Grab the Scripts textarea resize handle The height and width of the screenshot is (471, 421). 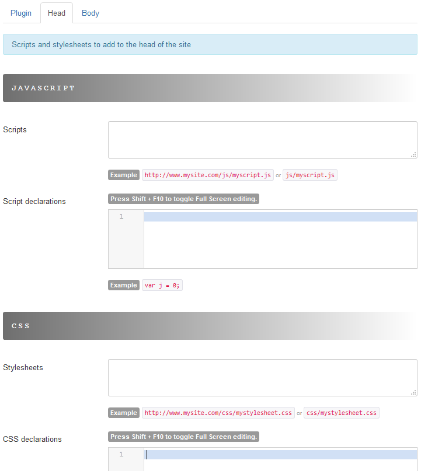point(413,154)
